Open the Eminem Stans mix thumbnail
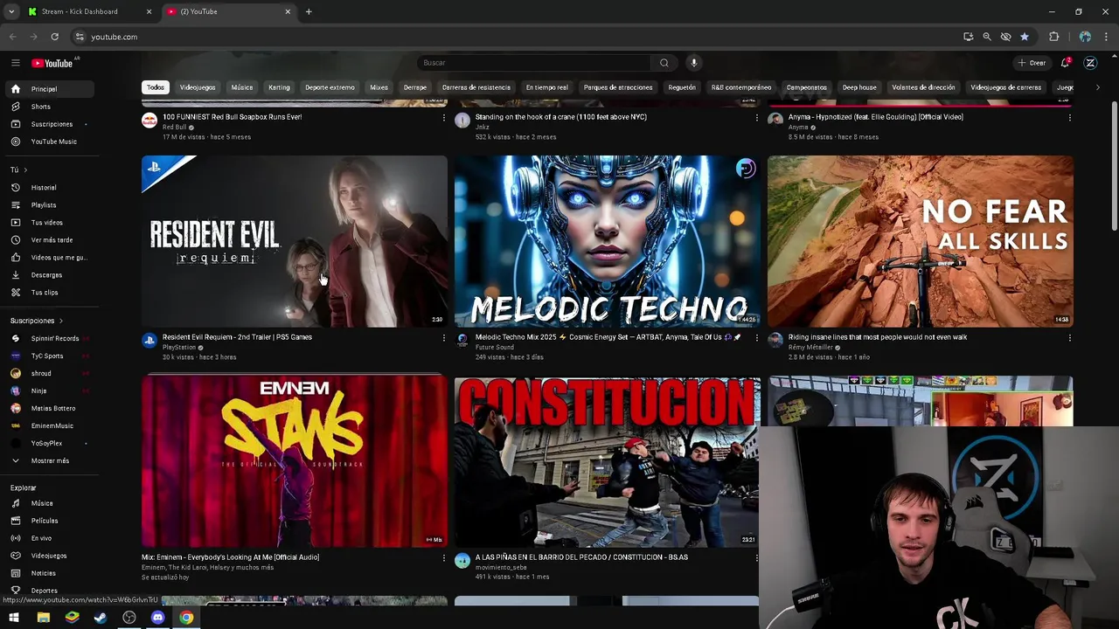The width and height of the screenshot is (1119, 629). click(x=295, y=462)
